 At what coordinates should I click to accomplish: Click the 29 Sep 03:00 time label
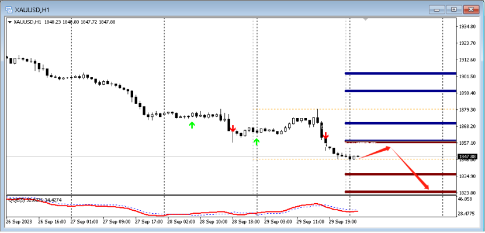point(278,222)
